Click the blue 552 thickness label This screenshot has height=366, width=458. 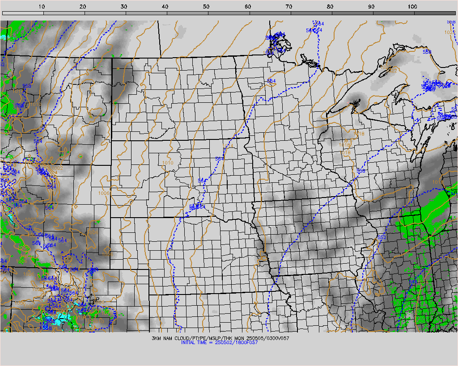click(x=382, y=237)
